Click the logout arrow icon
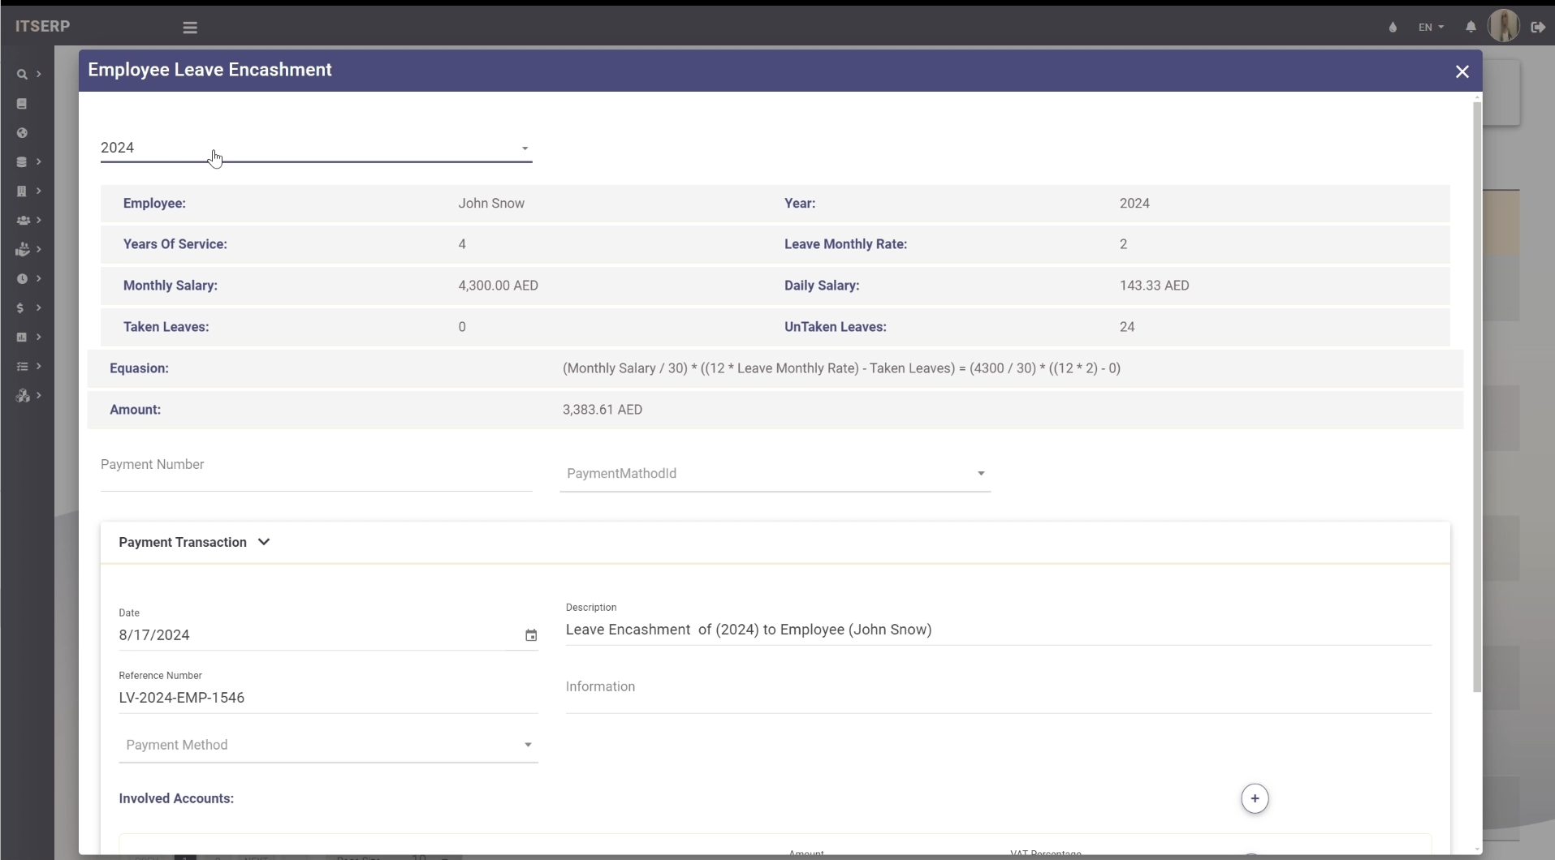This screenshot has height=860, width=1555. [1538, 27]
